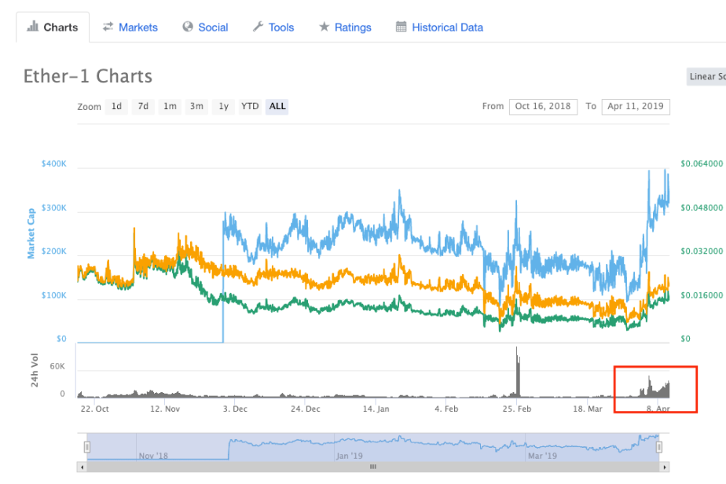Click the From date field Oct 16, 2018
726x484 pixels.
(x=543, y=107)
